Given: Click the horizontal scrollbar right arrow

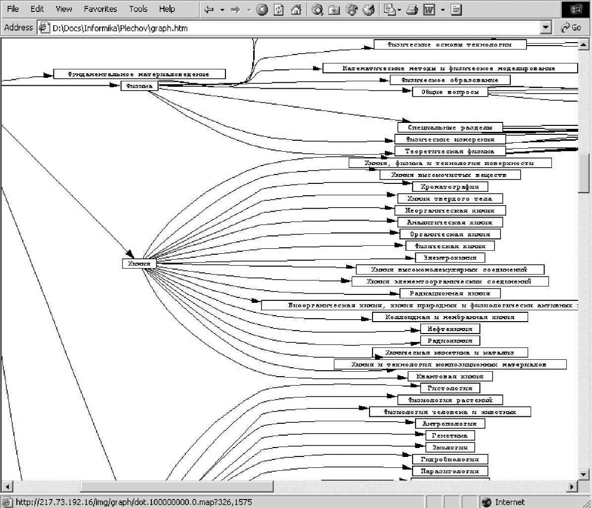Looking at the screenshot, I should [x=572, y=487].
